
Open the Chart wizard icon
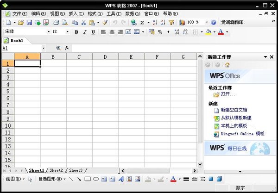click(182, 23)
